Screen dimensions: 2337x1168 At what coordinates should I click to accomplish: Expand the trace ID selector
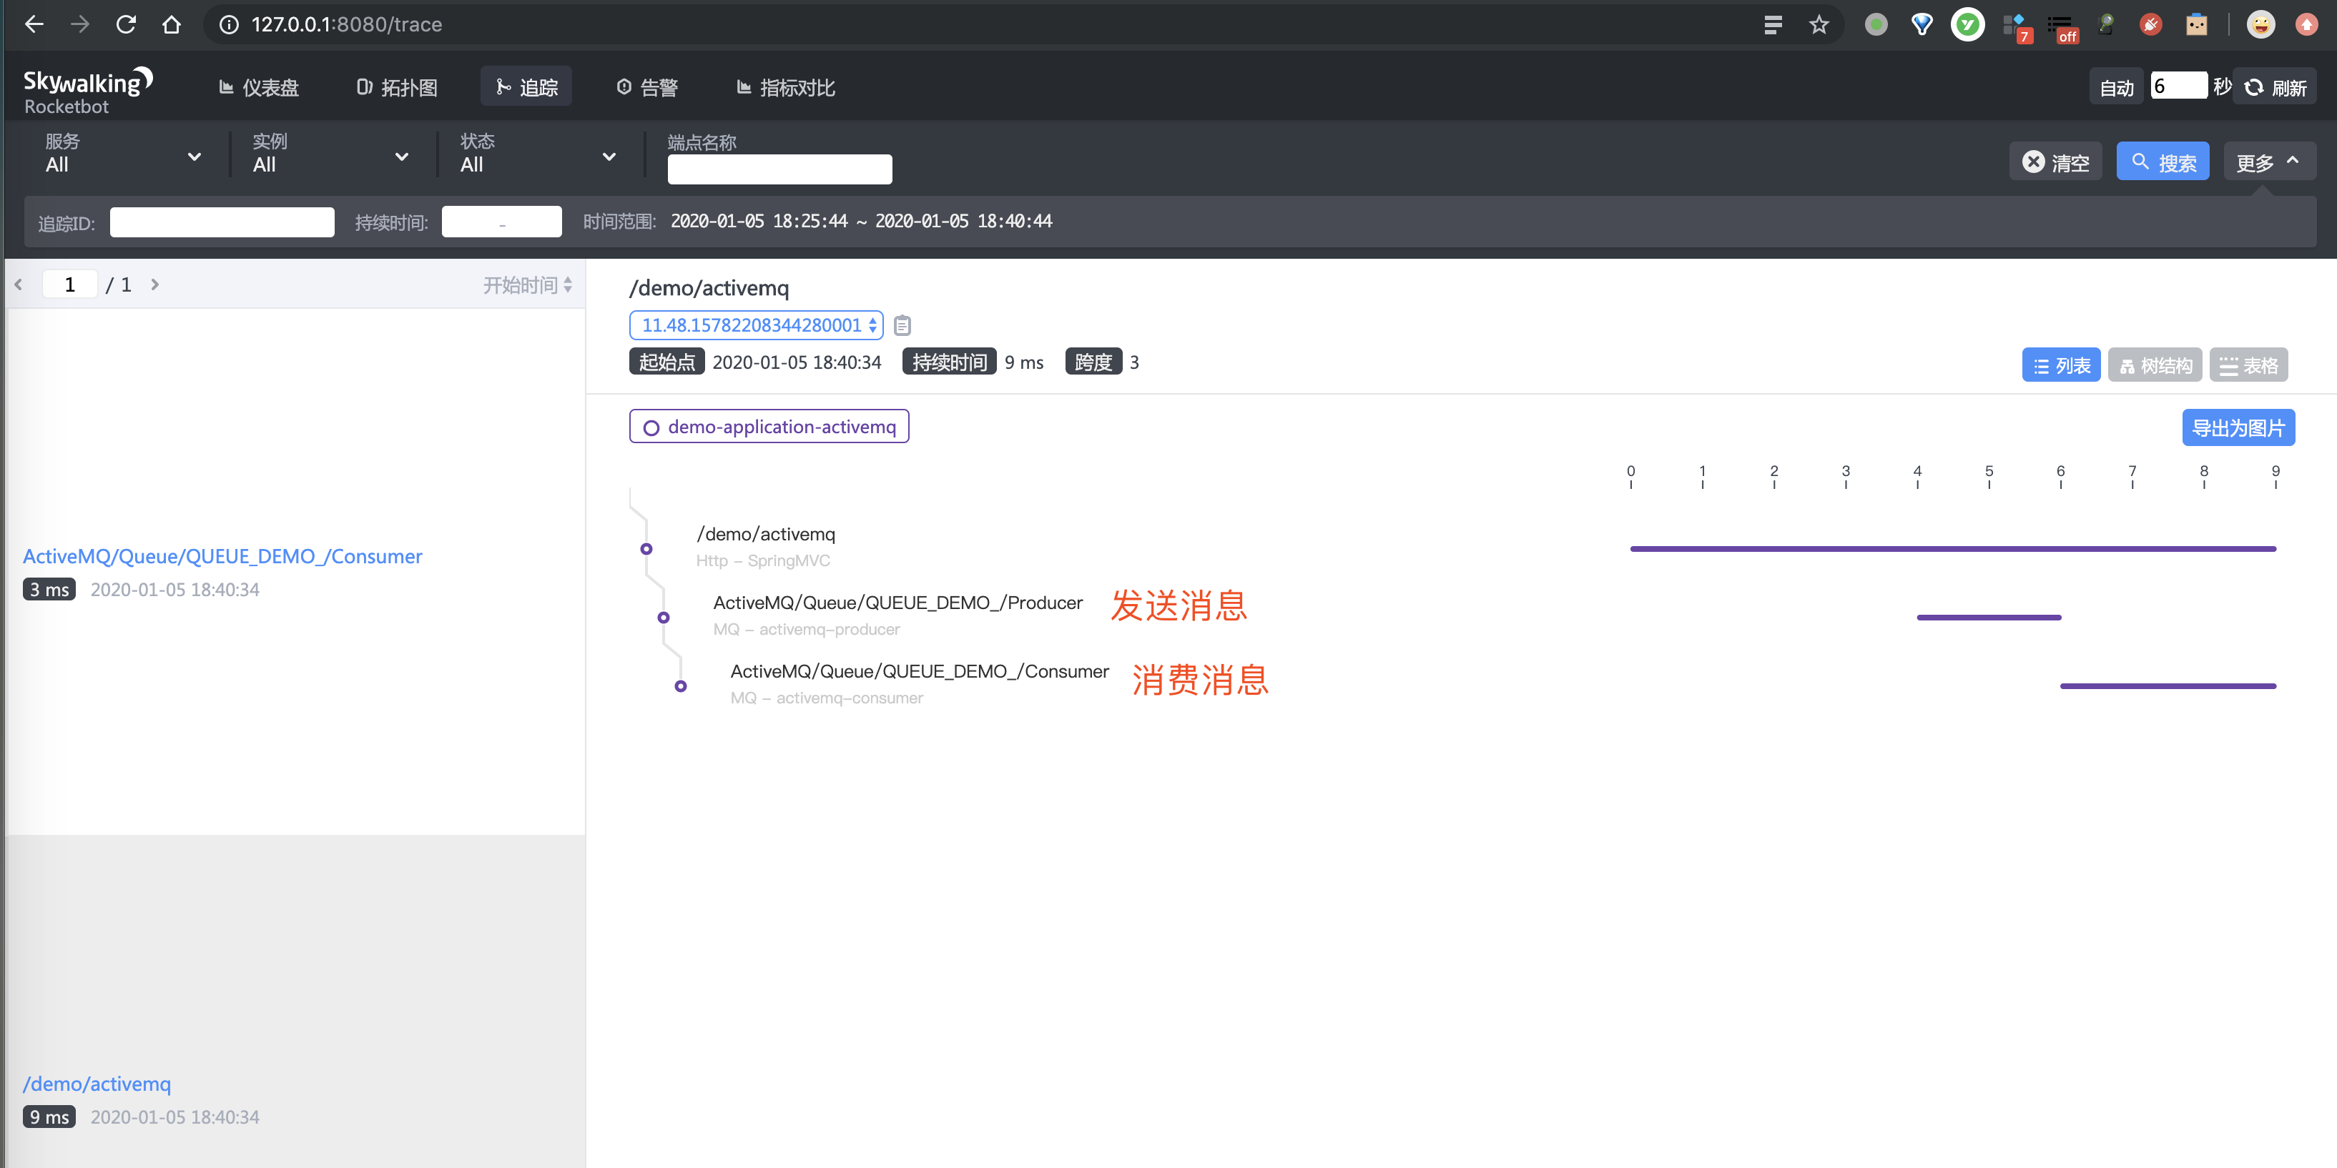click(x=756, y=325)
